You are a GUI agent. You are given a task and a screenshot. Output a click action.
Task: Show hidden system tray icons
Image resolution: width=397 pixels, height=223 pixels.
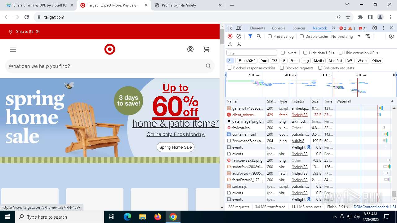click(x=334, y=217)
